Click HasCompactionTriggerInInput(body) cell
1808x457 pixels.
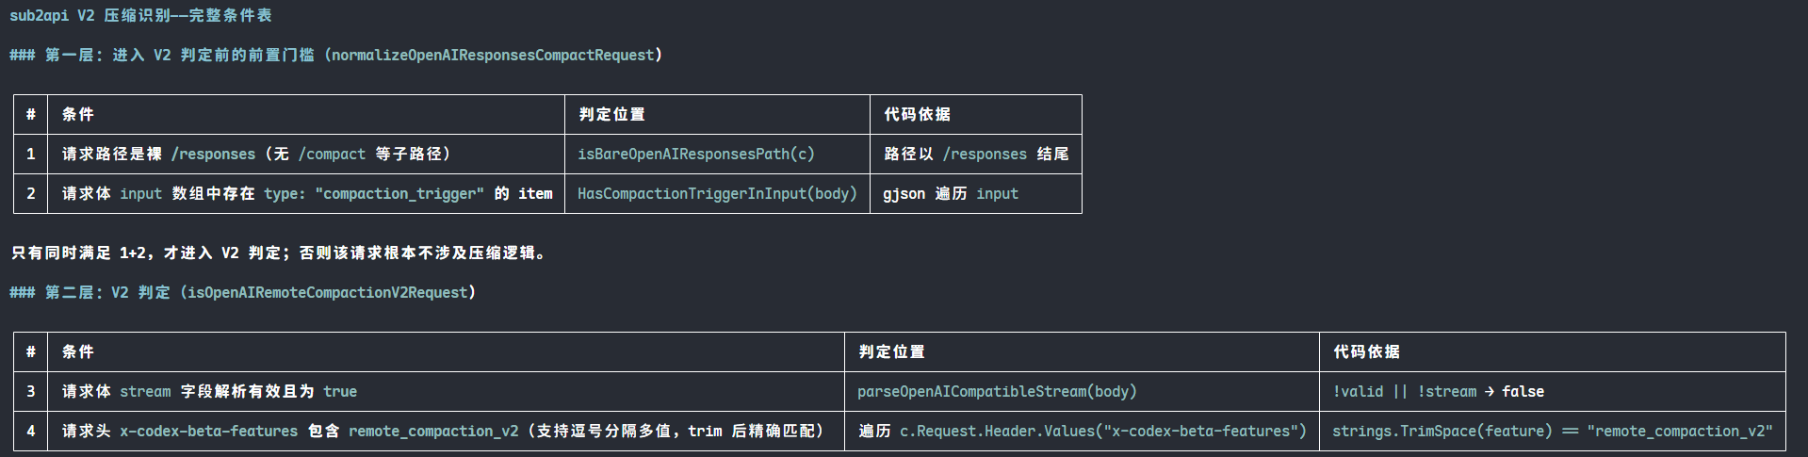coord(717,193)
